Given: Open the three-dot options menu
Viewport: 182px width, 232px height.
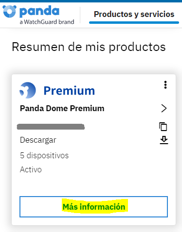Looking at the screenshot, I should click(165, 85).
